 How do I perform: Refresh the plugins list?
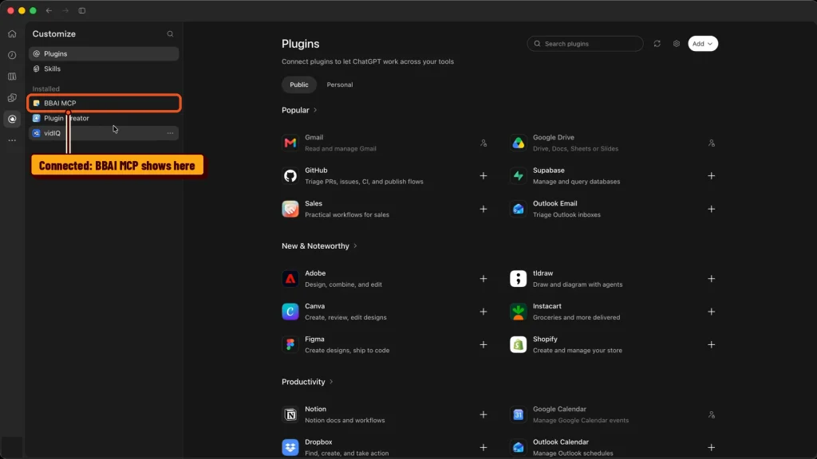tap(657, 44)
